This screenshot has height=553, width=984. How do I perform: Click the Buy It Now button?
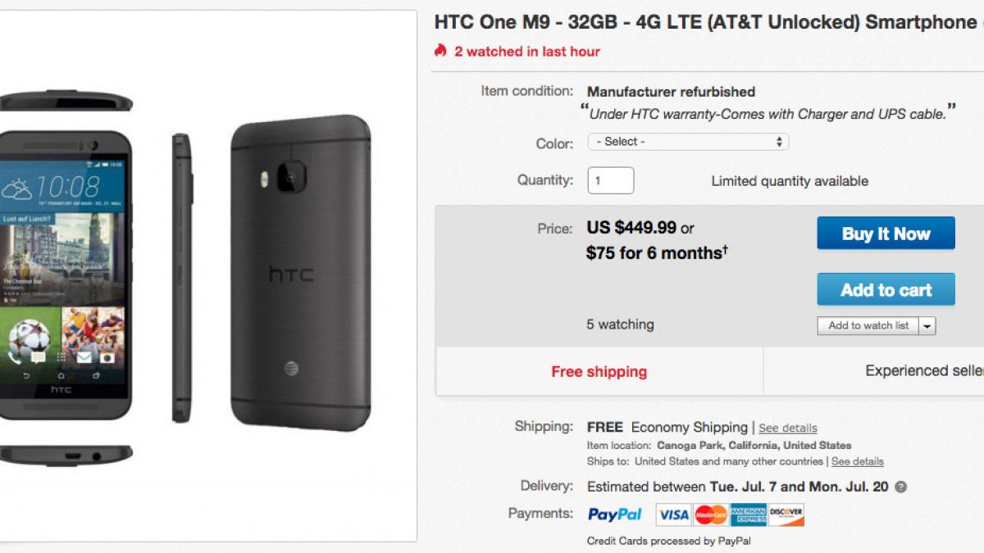pos(886,233)
